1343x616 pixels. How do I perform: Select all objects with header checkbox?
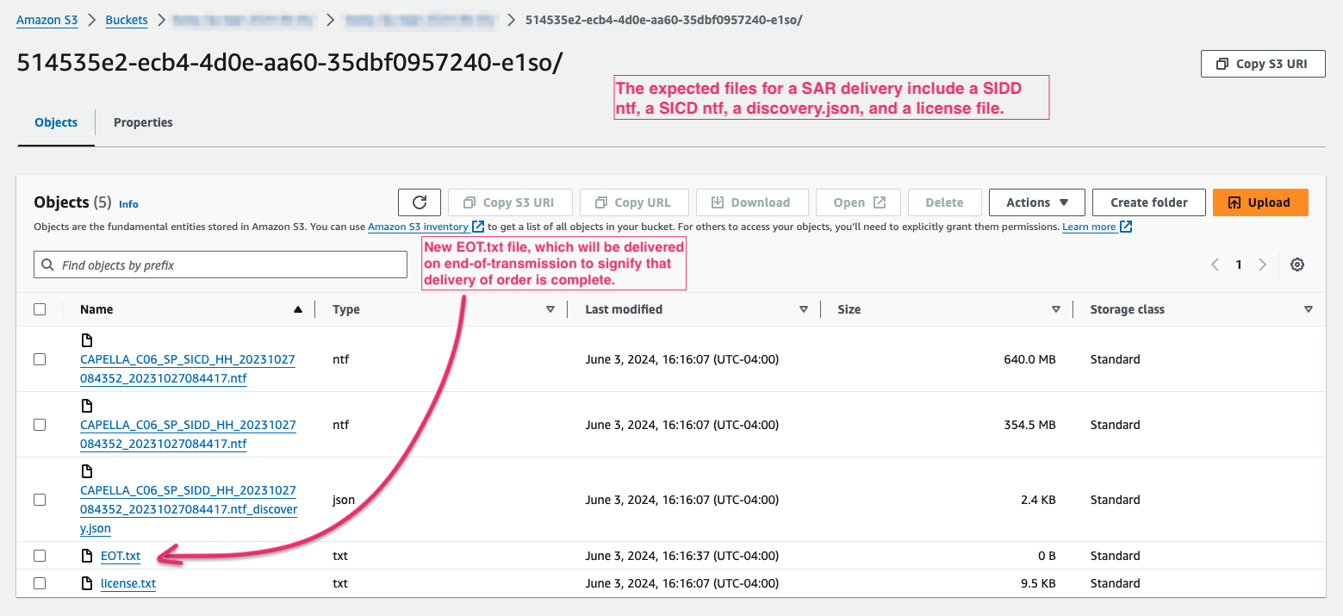tap(40, 309)
